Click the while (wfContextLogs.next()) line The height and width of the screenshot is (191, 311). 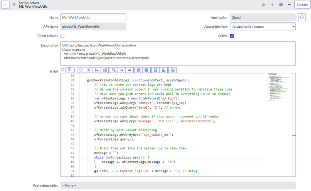point(122,157)
